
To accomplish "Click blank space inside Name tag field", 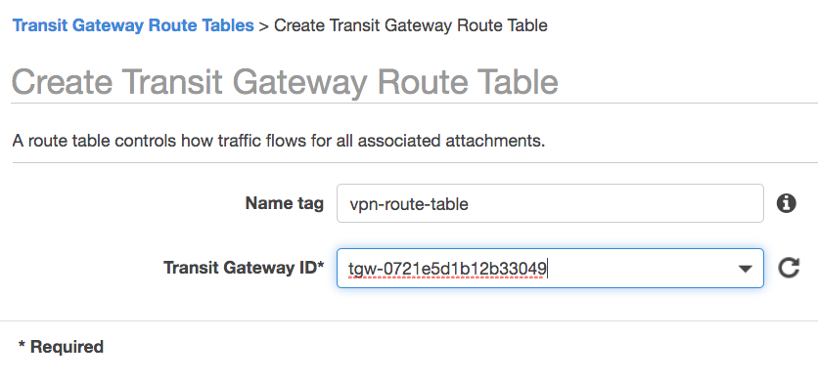I will [x=615, y=203].
